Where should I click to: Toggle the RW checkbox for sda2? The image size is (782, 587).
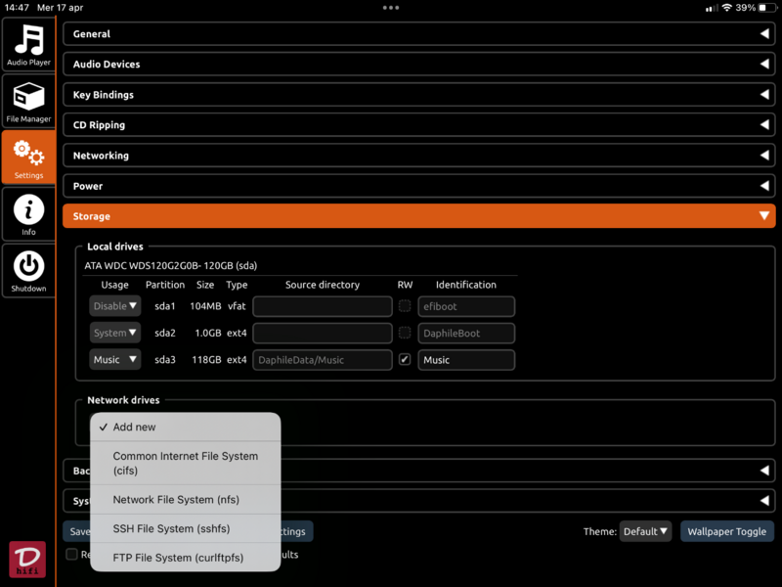[x=405, y=333]
